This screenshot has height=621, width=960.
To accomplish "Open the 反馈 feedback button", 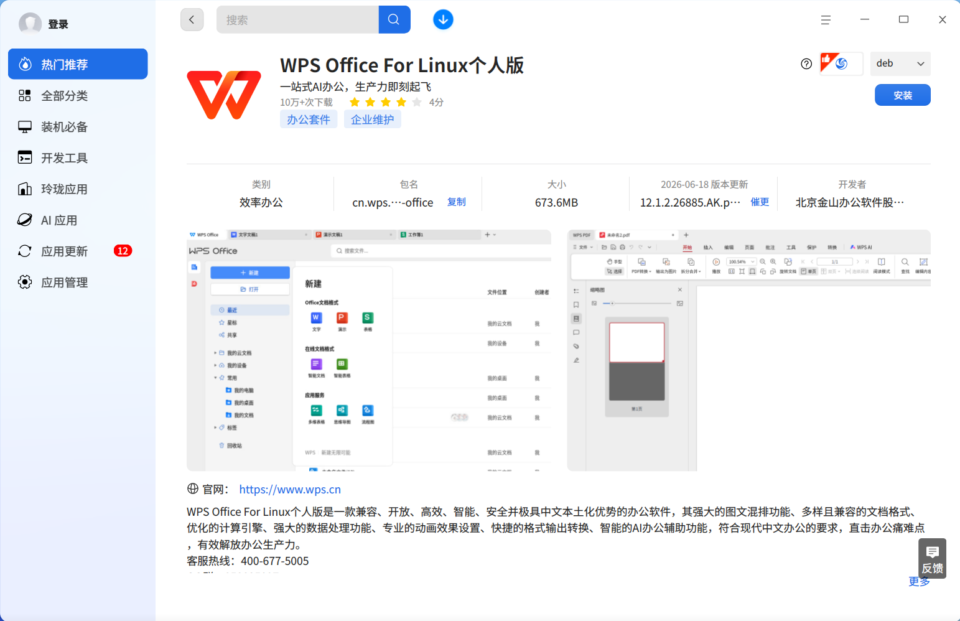I will (932, 559).
